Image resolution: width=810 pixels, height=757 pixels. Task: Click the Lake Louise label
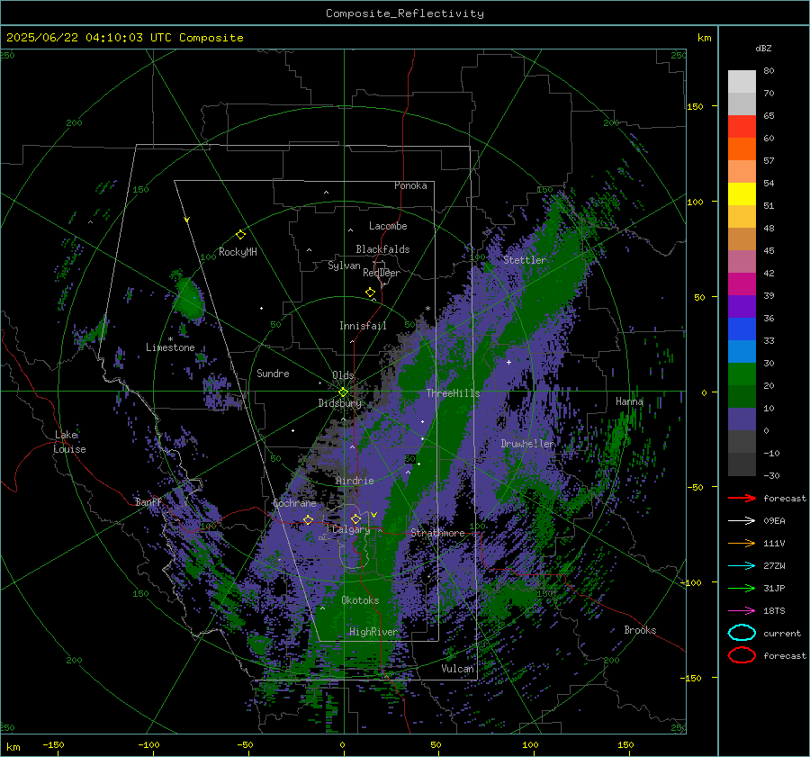click(69, 442)
